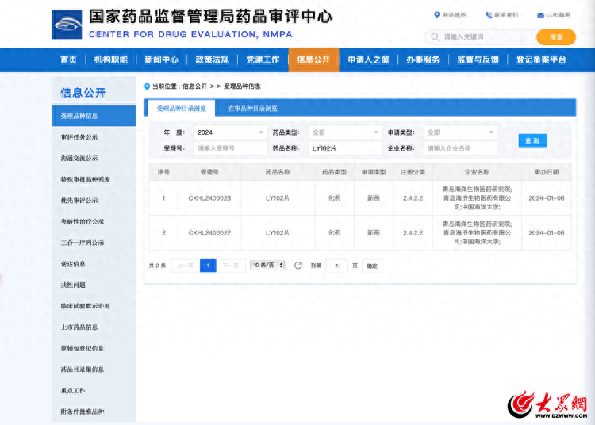This screenshot has width=595, height=425.
Task: Open 信息公开 navigation item
Action: coord(313,59)
